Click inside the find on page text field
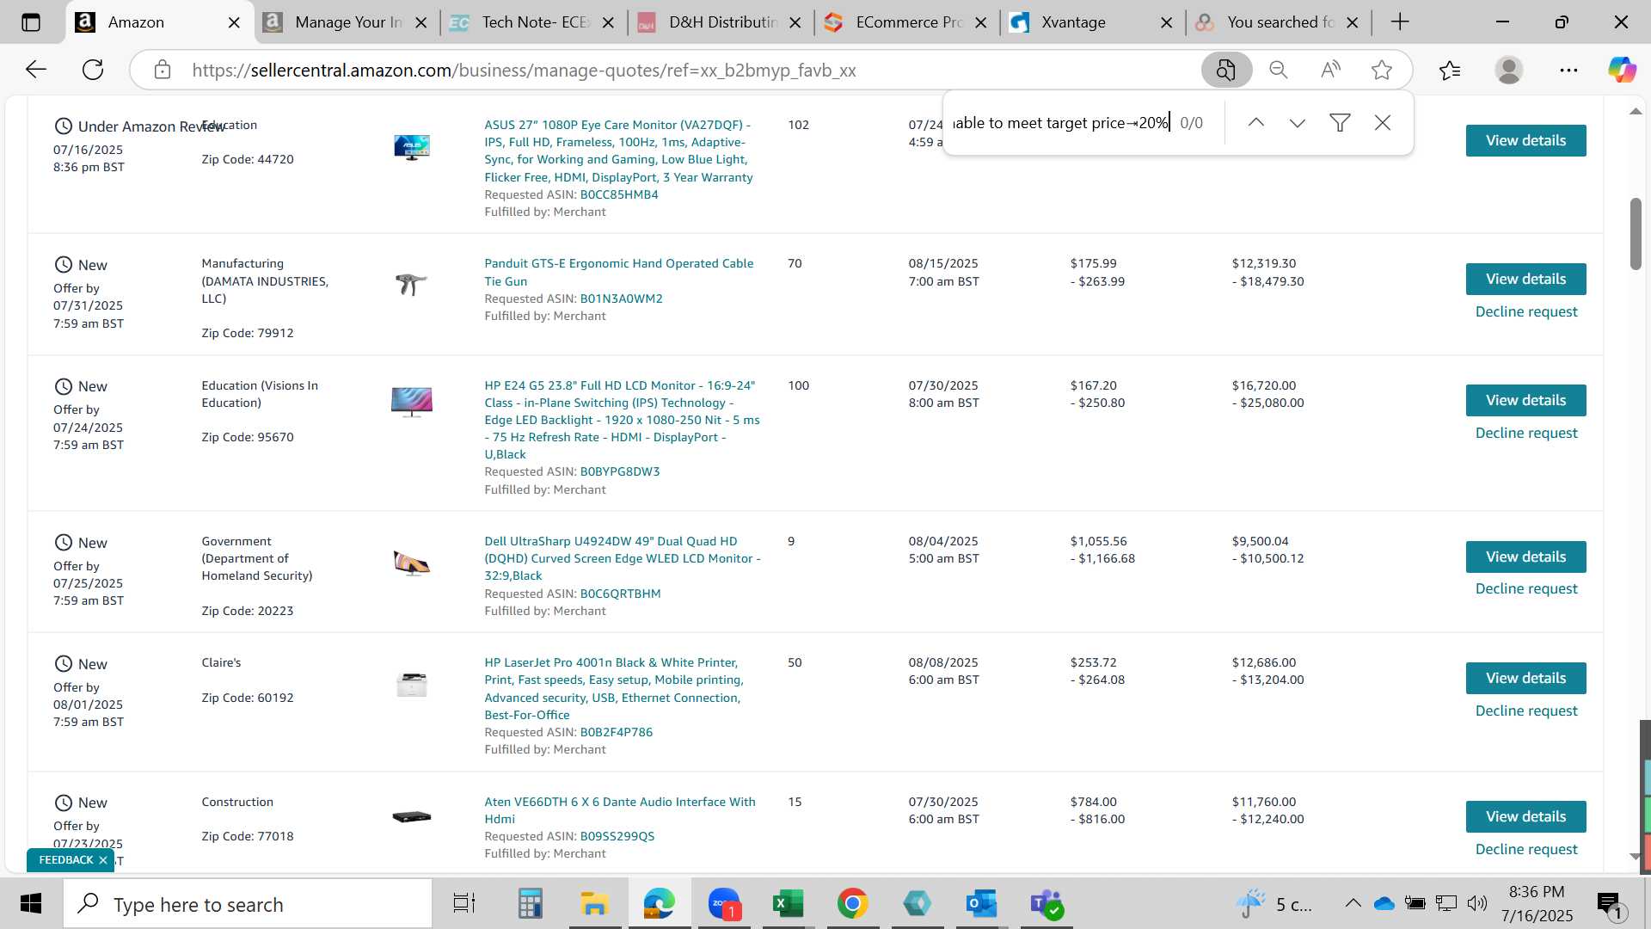Screen dimensions: 1651x929 (1062, 123)
